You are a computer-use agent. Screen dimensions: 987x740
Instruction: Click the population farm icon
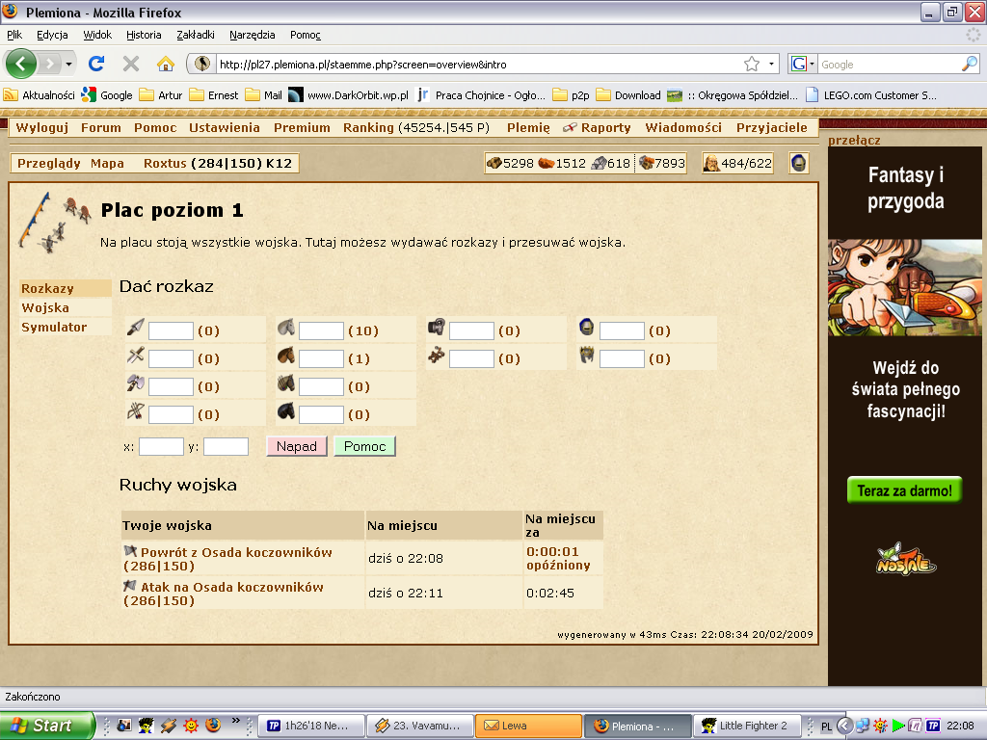coord(712,163)
